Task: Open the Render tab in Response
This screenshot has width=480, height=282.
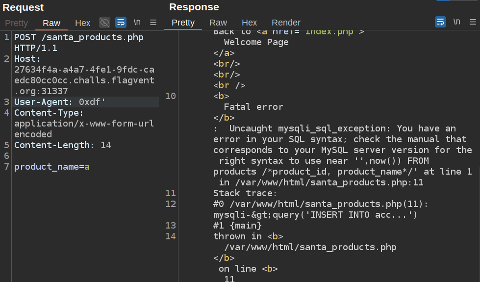Action: 286,23
